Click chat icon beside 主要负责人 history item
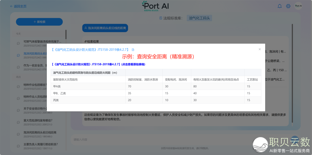 pos(18,146)
